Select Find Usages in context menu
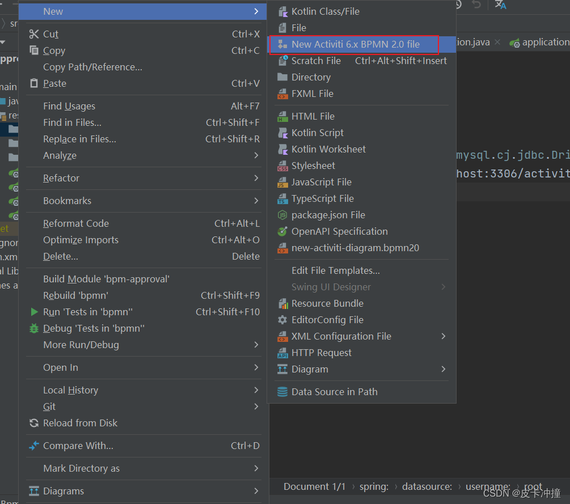570x504 pixels. pyautogui.click(x=143, y=106)
